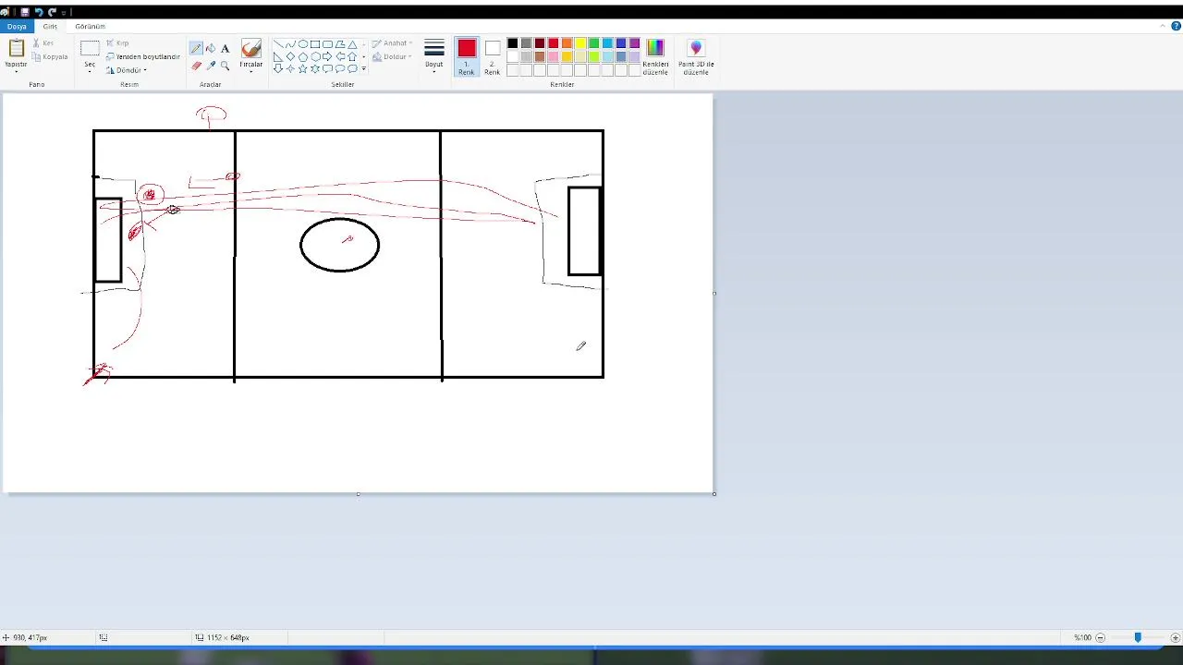Open Paint 3D ile düzenle
This screenshot has height=665, width=1183.
pos(696,57)
